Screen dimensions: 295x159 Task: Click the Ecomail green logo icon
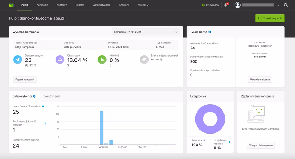[x=11, y=5]
